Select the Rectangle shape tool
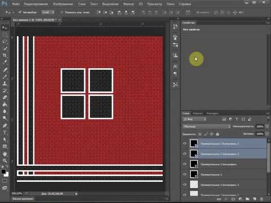This screenshot has height=203, width=271. (5, 147)
